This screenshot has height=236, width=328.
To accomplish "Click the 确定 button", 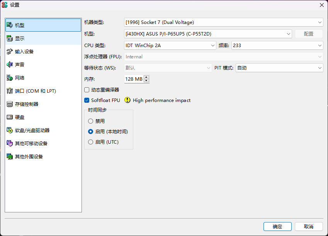I will (277, 226).
